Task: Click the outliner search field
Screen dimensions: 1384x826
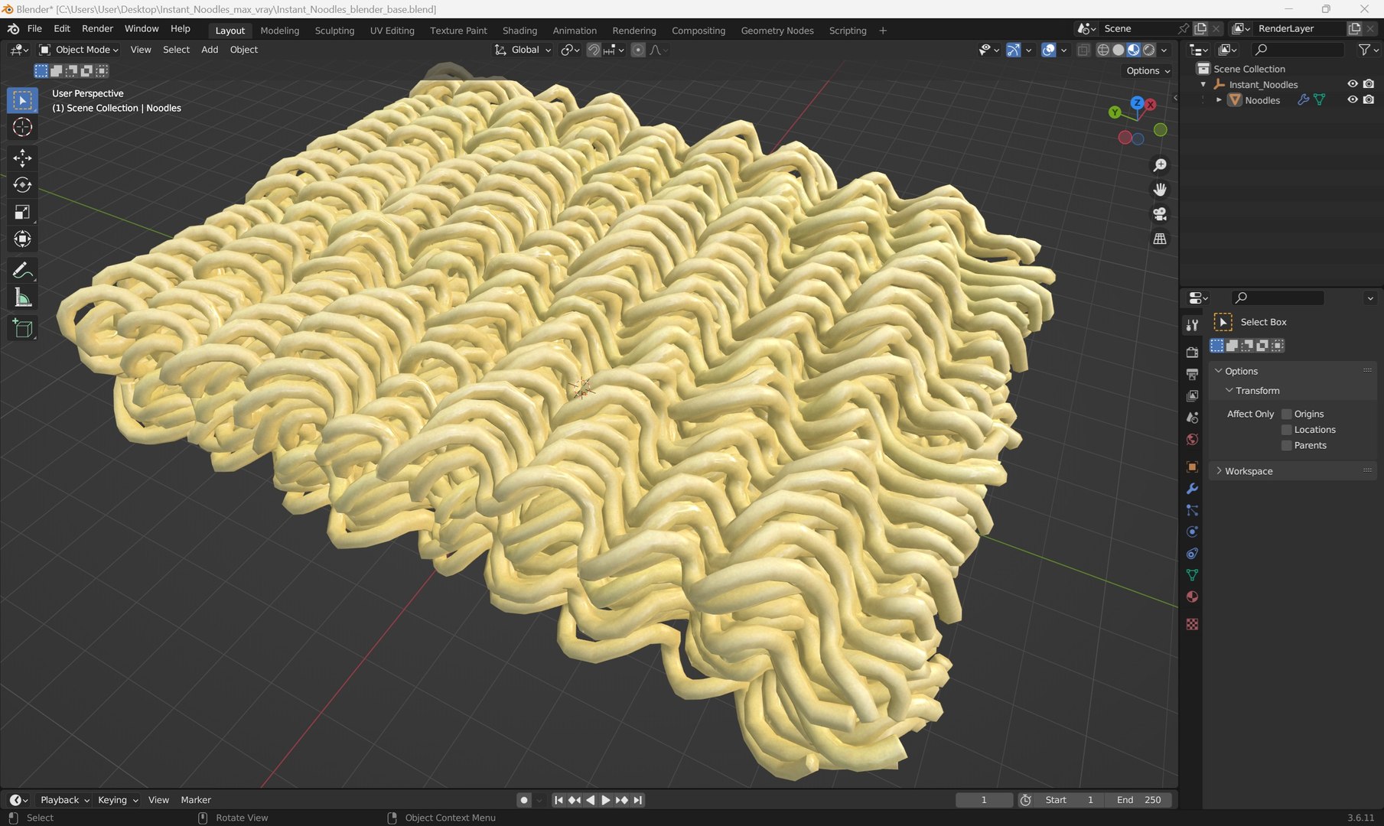Action: pyautogui.click(x=1298, y=50)
